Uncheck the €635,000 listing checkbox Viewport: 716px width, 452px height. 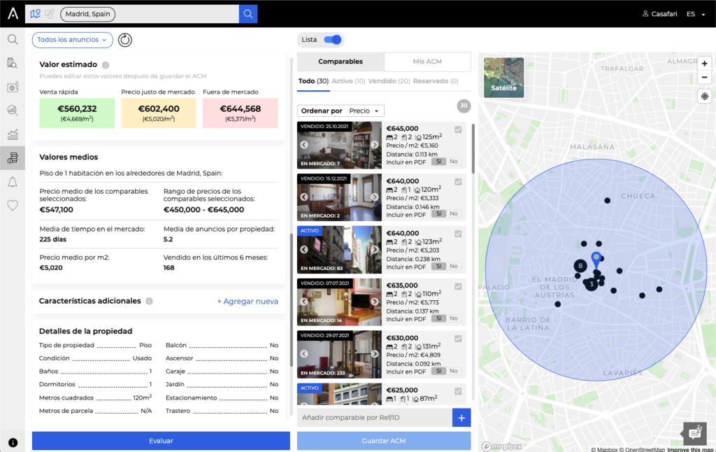[x=458, y=287]
